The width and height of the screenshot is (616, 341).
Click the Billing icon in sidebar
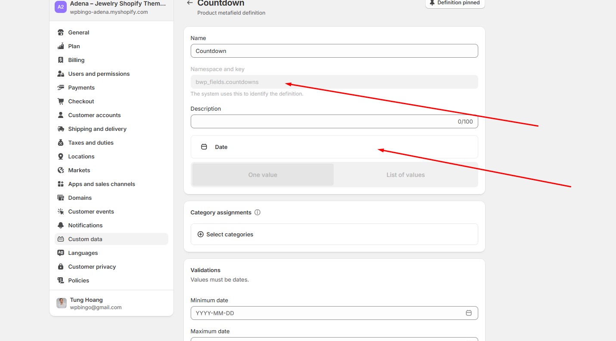(x=61, y=60)
